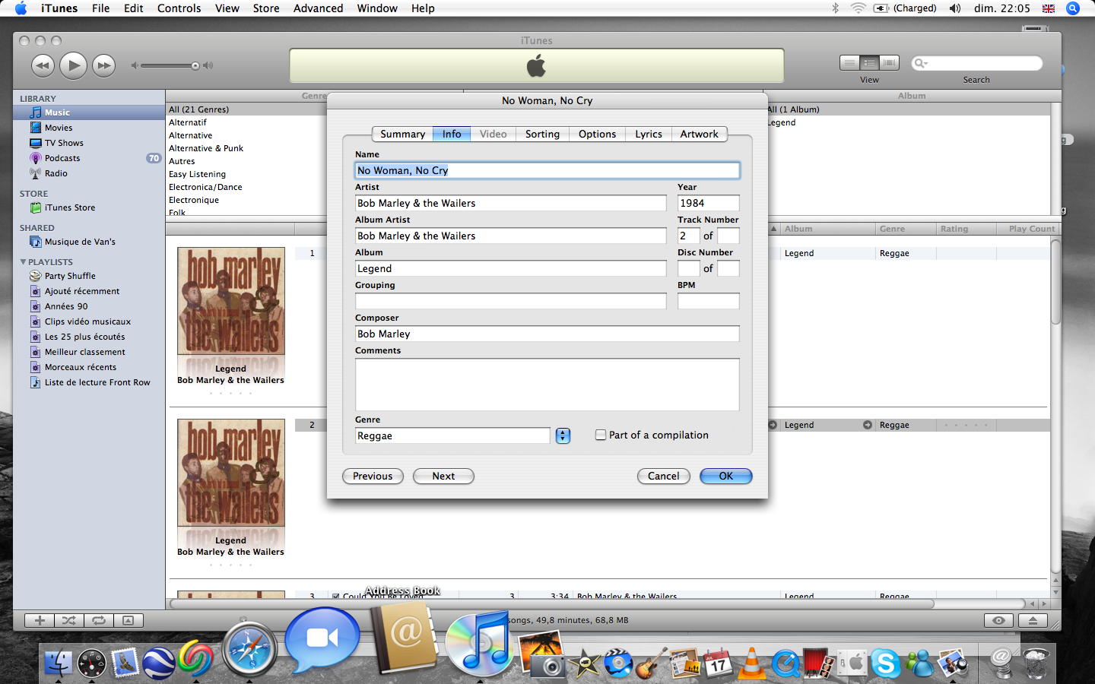This screenshot has width=1095, height=684.
Task: Collapse the Playlists section triangle
Action: pyautogui.click(x=23, y=261)
